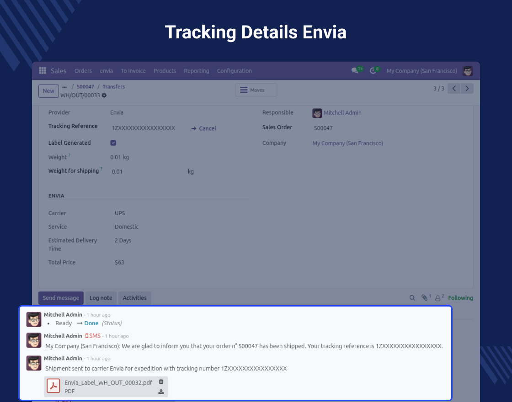
Task: Download the Envia_Label PDF attachment
Action: [x=161, y=391]
